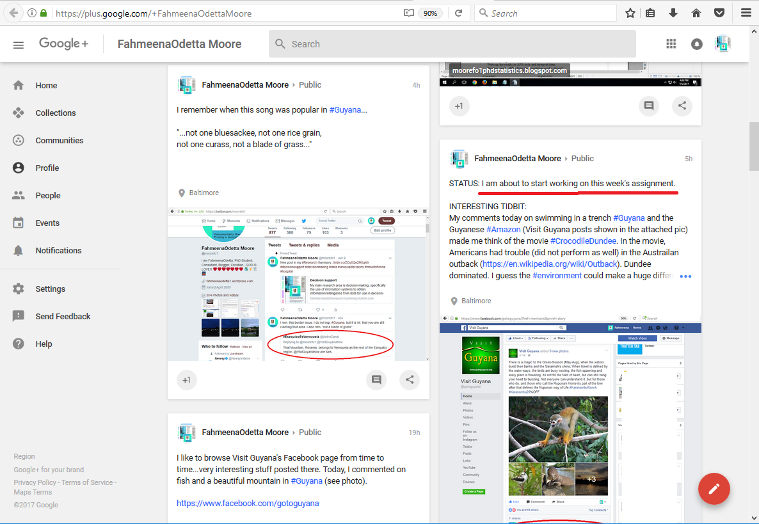Click the 19h timestamp on Visit Guyana post
This screenshot has height=524, width=759.
coord(414,433)
